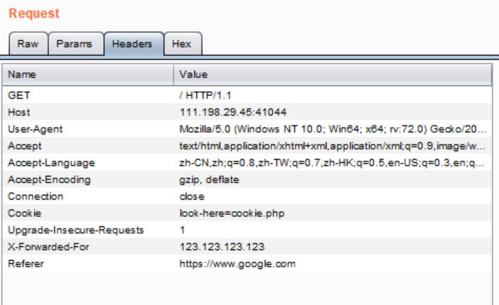Image resolution: width=499 pixels, height=305 pixels.
Task: Sort by the Value column header
Action: 333,74
